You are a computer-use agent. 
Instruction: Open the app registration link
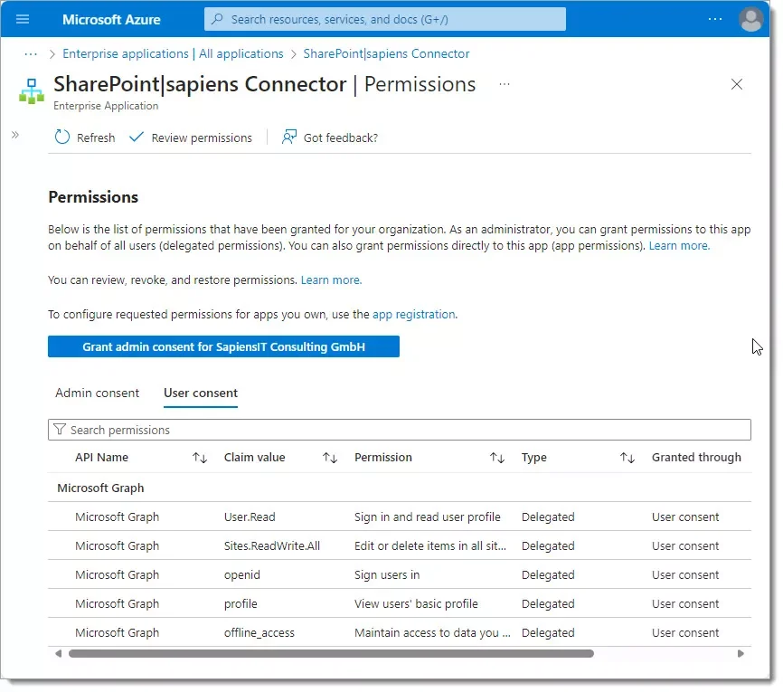tap(414, 314)
